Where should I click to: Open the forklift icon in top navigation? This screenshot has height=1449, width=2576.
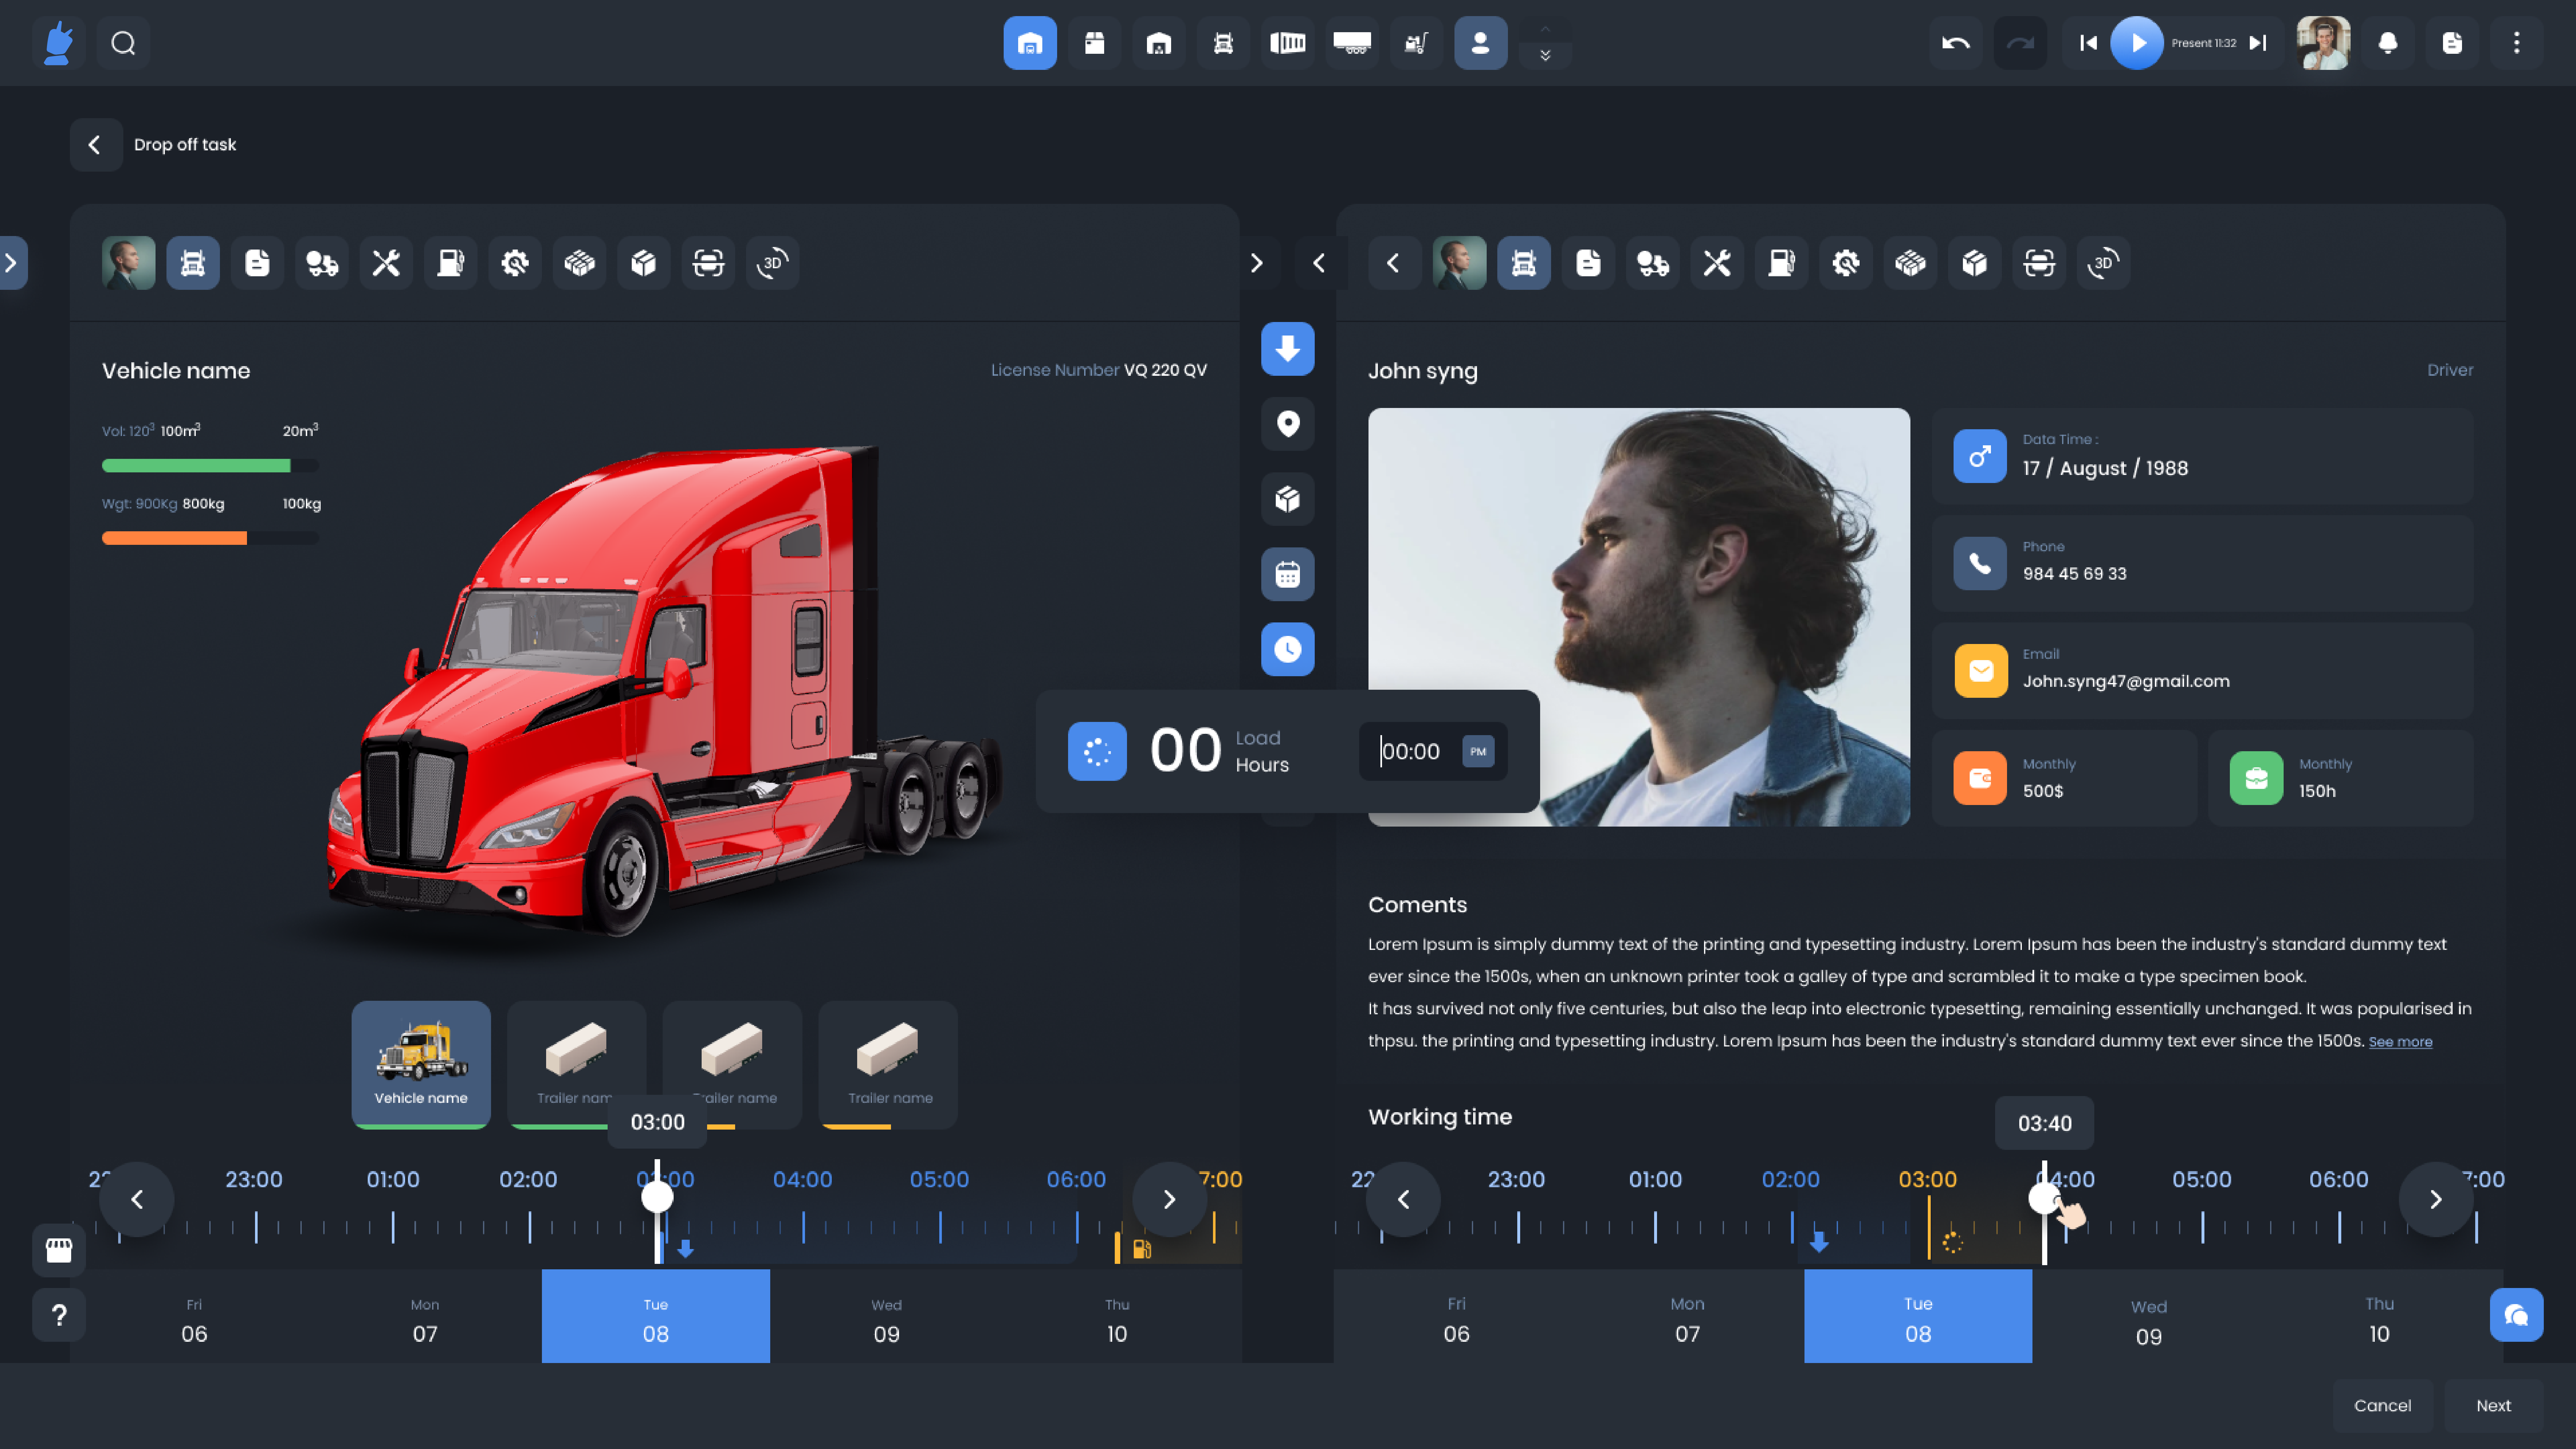click(1416, 43)
